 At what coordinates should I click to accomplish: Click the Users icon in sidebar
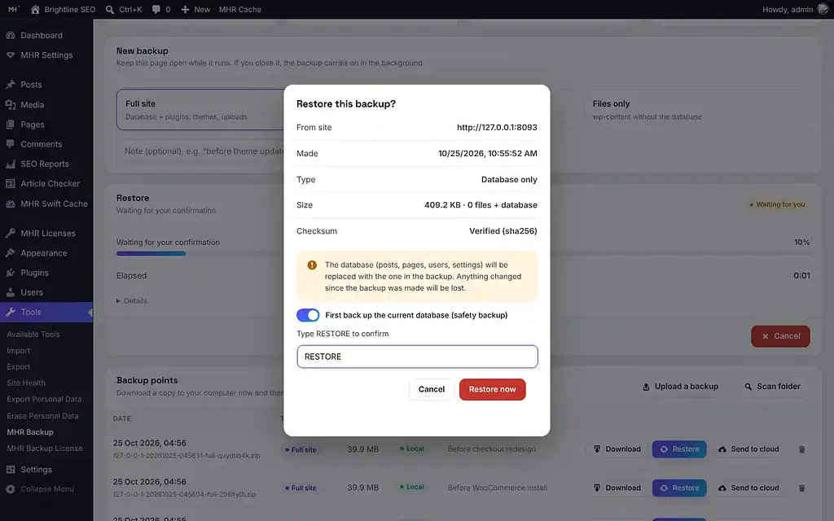pos(10,292)
